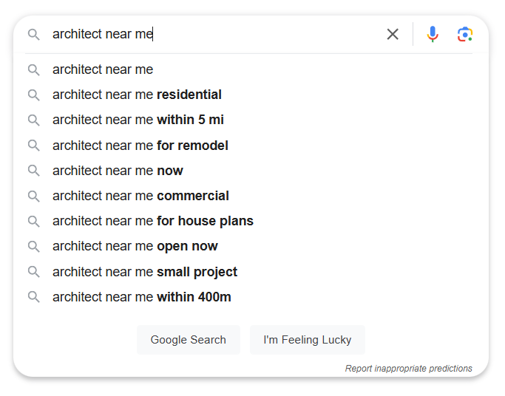The height and width of the screenshot is (396, 505).
Task: Open Google Lens image search icon
Action: 465,34
